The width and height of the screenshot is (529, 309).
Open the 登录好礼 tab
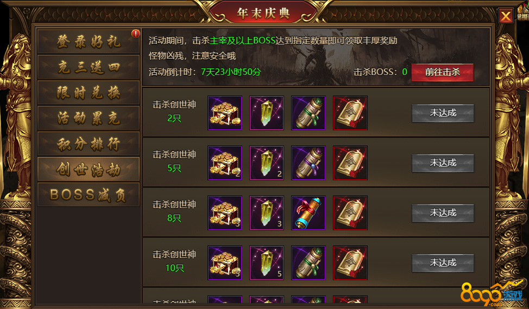point(89,41)
